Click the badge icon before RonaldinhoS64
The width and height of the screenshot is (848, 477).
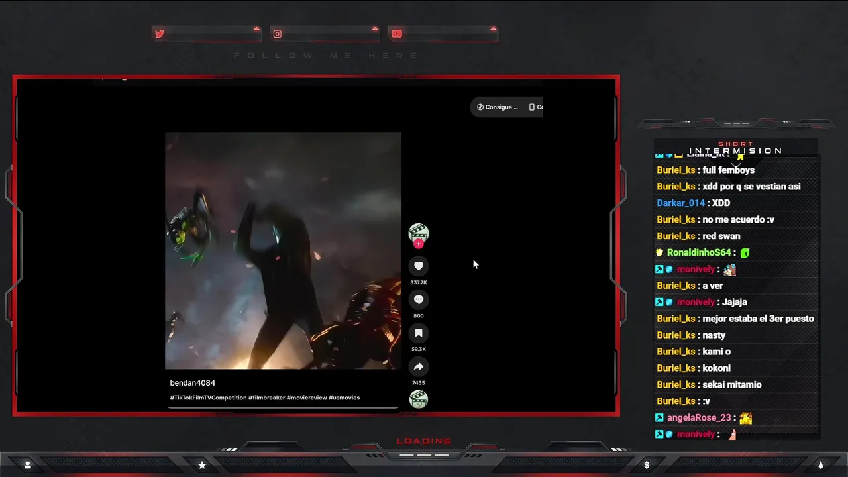click(660, 252)
